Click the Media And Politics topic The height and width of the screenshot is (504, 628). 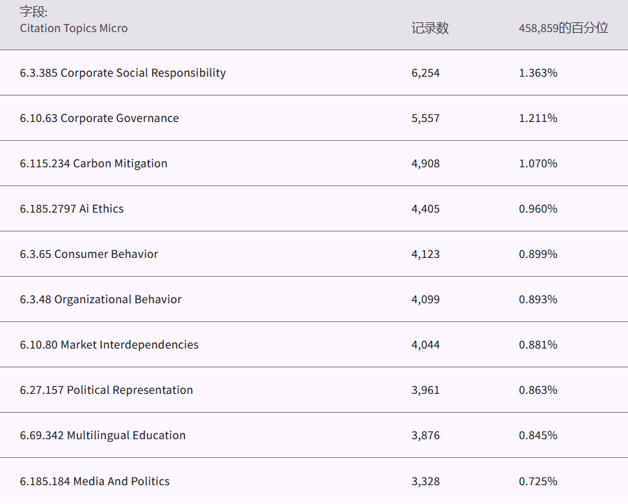coord(95,482)
